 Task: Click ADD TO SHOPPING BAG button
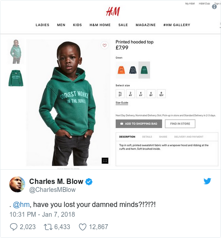tap(139, 124)
